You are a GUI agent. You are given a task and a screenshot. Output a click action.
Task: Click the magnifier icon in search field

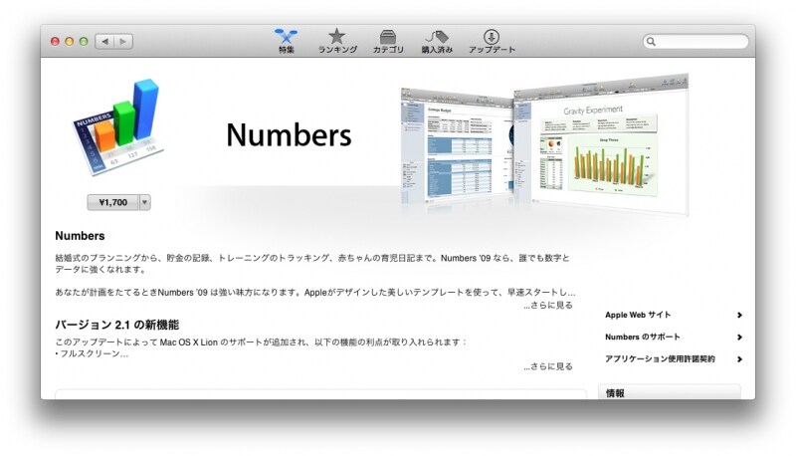click(651, 42)
